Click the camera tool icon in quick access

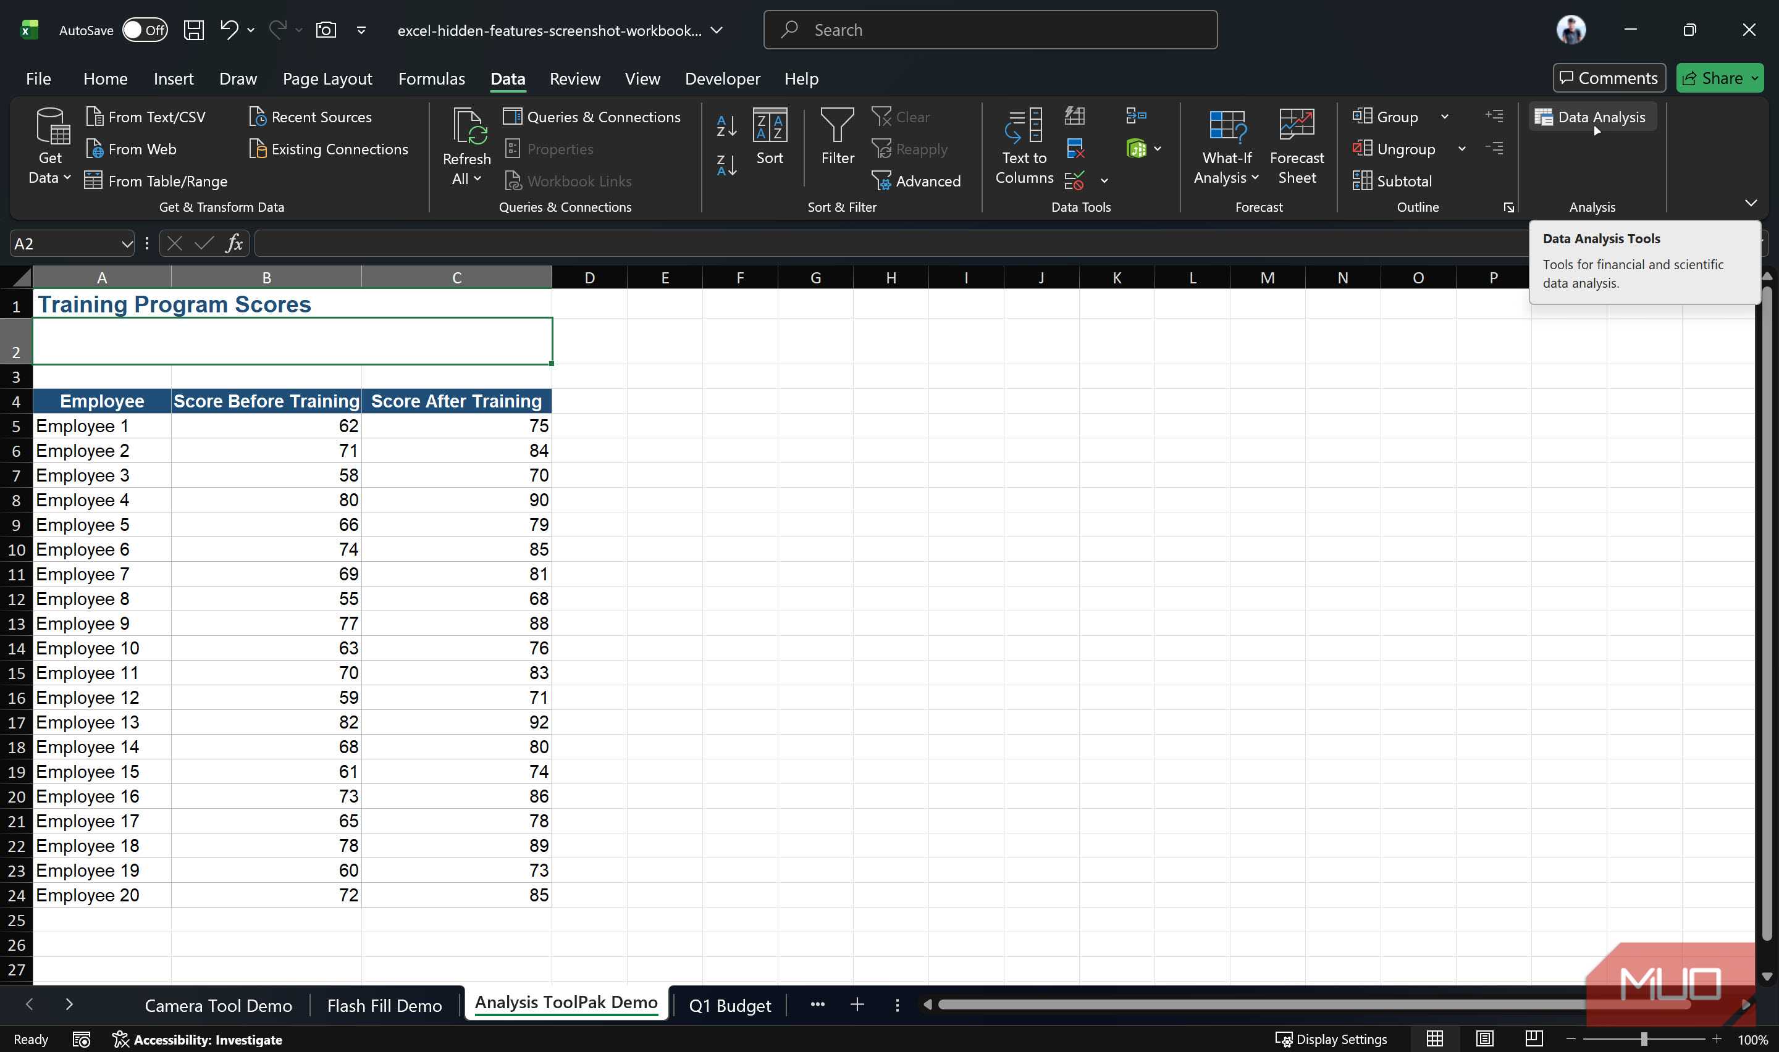point(326,30)
